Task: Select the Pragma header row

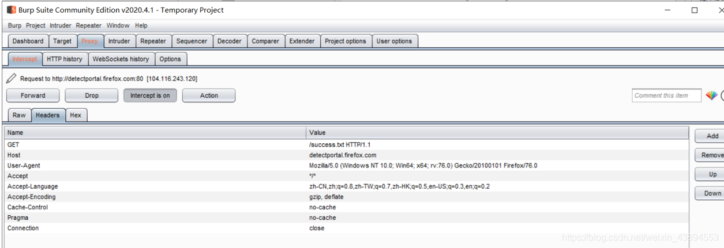Action: click(346, 218)
